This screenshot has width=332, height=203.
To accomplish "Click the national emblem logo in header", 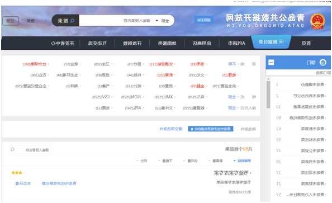I will tap(317, 21).
